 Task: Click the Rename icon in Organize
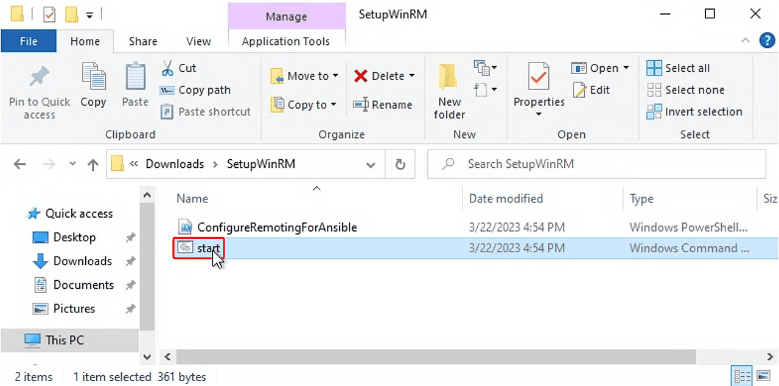click(361, 105)
